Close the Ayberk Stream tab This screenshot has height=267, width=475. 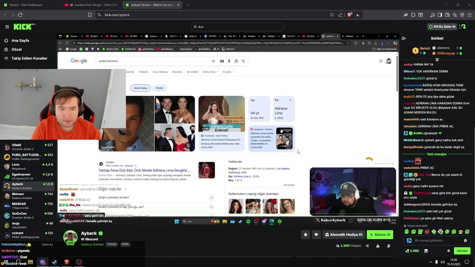[x=178, y=5]
